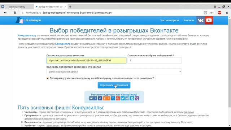Click the Честность list item
231x130 pixels.
[x=109, y=112]
